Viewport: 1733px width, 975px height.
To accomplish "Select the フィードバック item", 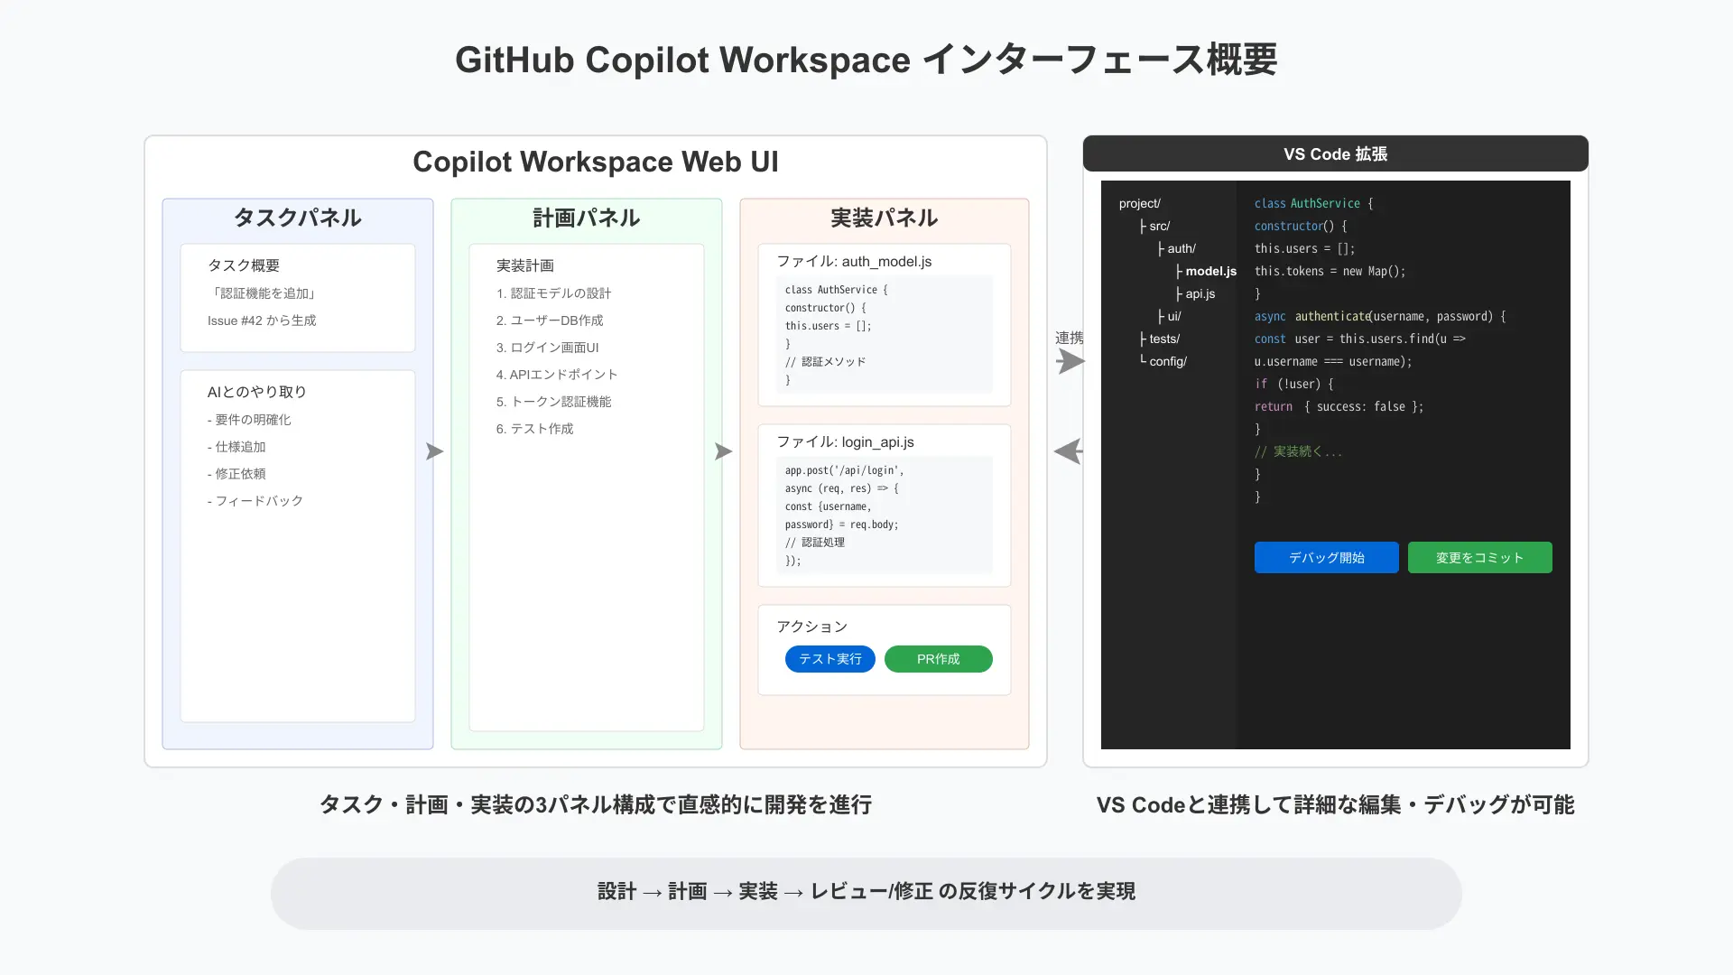I will [255, 501].
